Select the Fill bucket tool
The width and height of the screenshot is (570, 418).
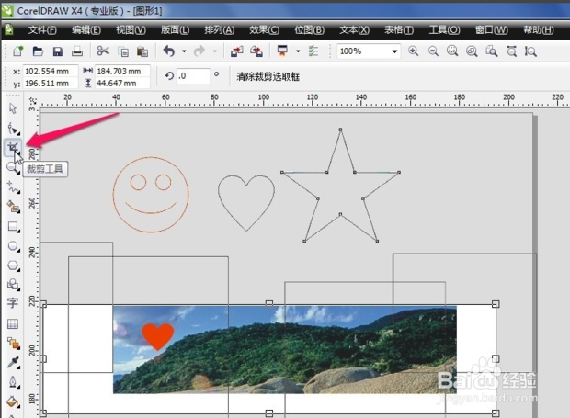(x=13, y=401)
